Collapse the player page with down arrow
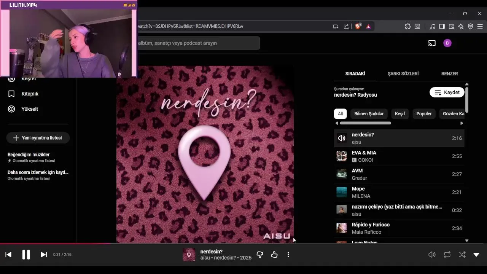 (476, 255)
